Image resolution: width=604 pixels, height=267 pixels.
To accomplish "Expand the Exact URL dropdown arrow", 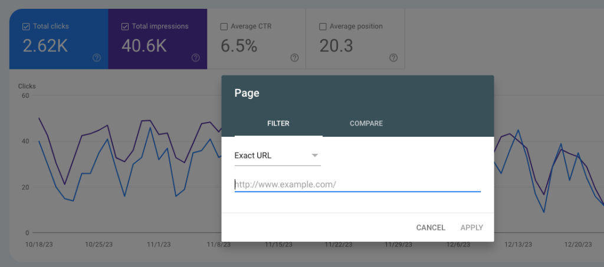I will 315,156.
